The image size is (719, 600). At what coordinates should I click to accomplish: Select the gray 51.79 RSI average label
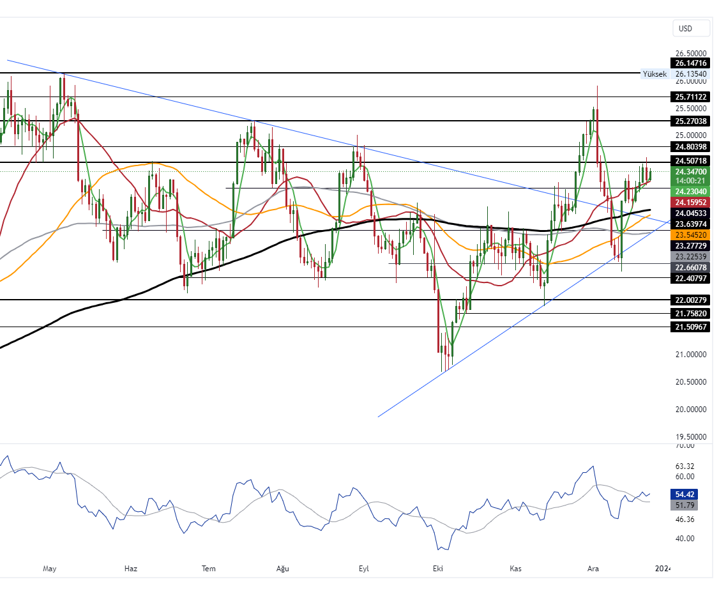[684, 505]
